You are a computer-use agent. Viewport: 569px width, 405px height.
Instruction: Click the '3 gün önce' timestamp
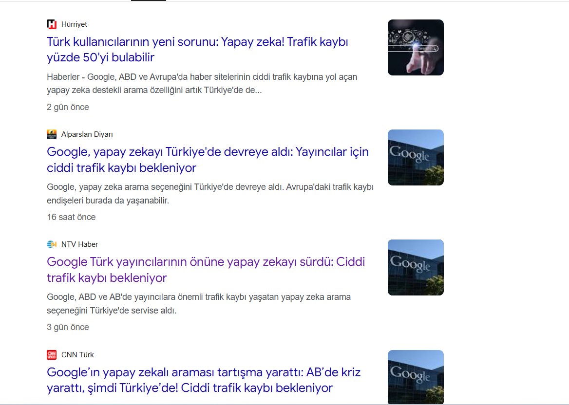[68, 327]
